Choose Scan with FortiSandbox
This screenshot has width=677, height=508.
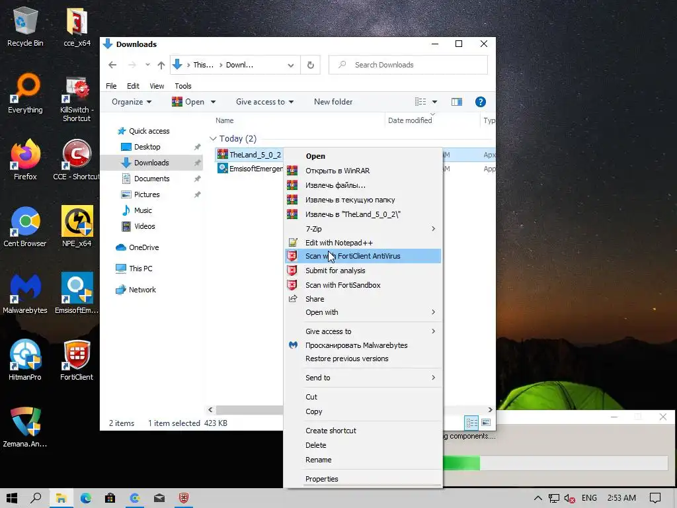point(364,285)
